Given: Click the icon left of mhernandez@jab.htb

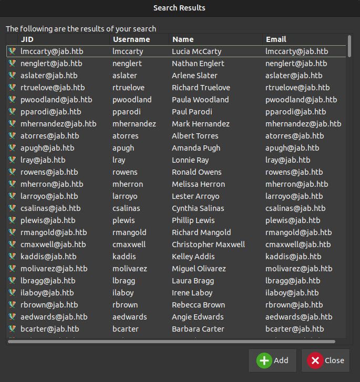Looking at the screenshot, I should pos(13,124).
